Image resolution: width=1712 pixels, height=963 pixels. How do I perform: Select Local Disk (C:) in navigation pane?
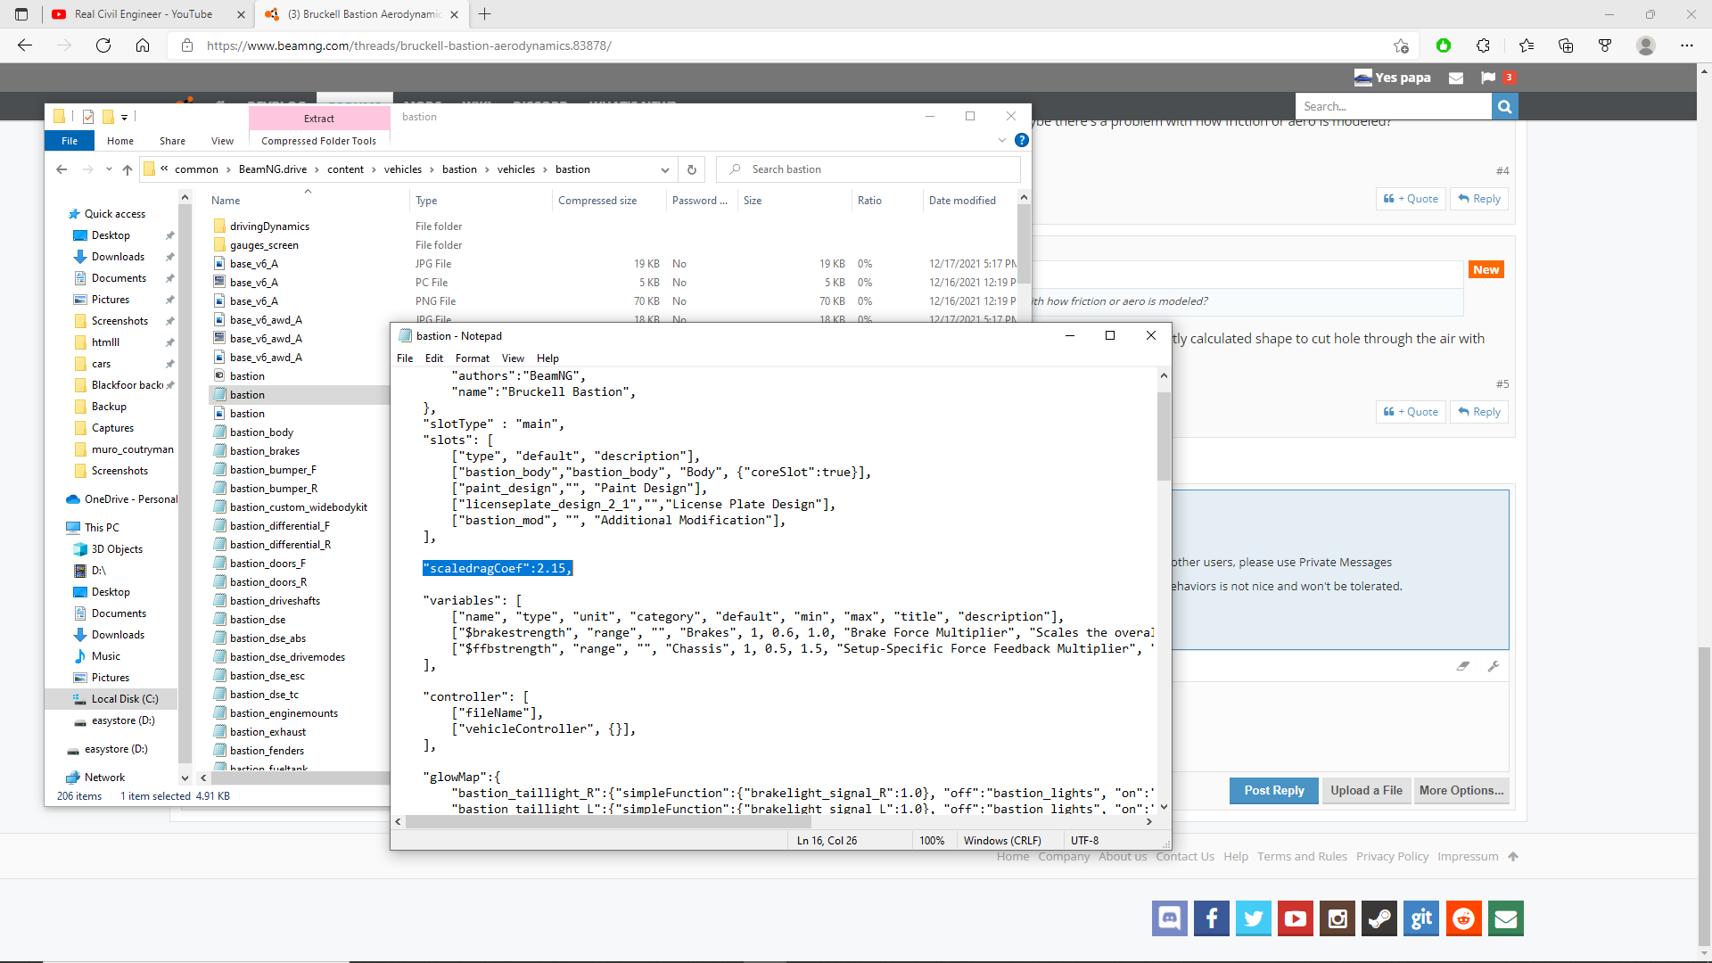125,699
